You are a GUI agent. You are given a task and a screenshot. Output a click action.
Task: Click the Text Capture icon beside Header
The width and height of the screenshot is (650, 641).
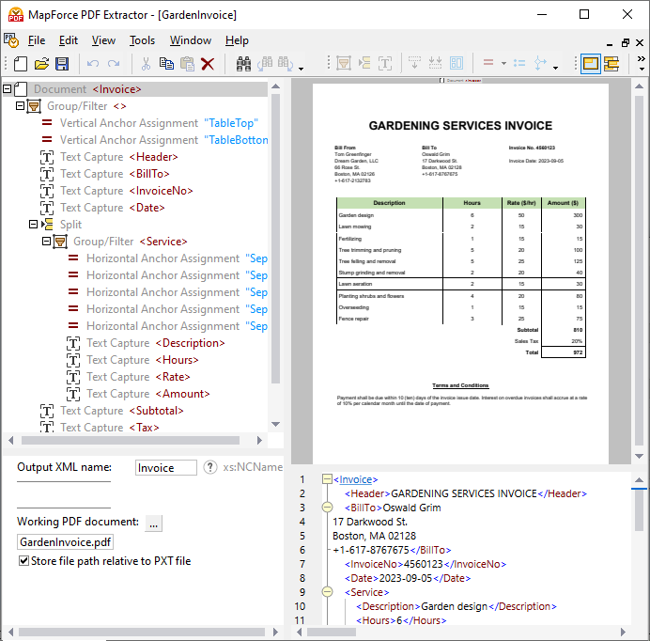pos(47,157)
